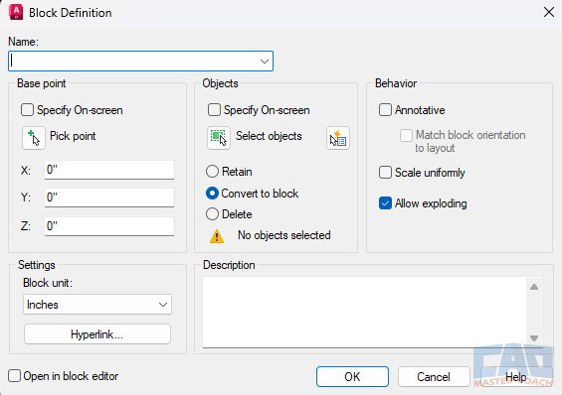Click the Z coordinate input field
This screenshot has width=562, height=395.
click(x=109, y=226)
